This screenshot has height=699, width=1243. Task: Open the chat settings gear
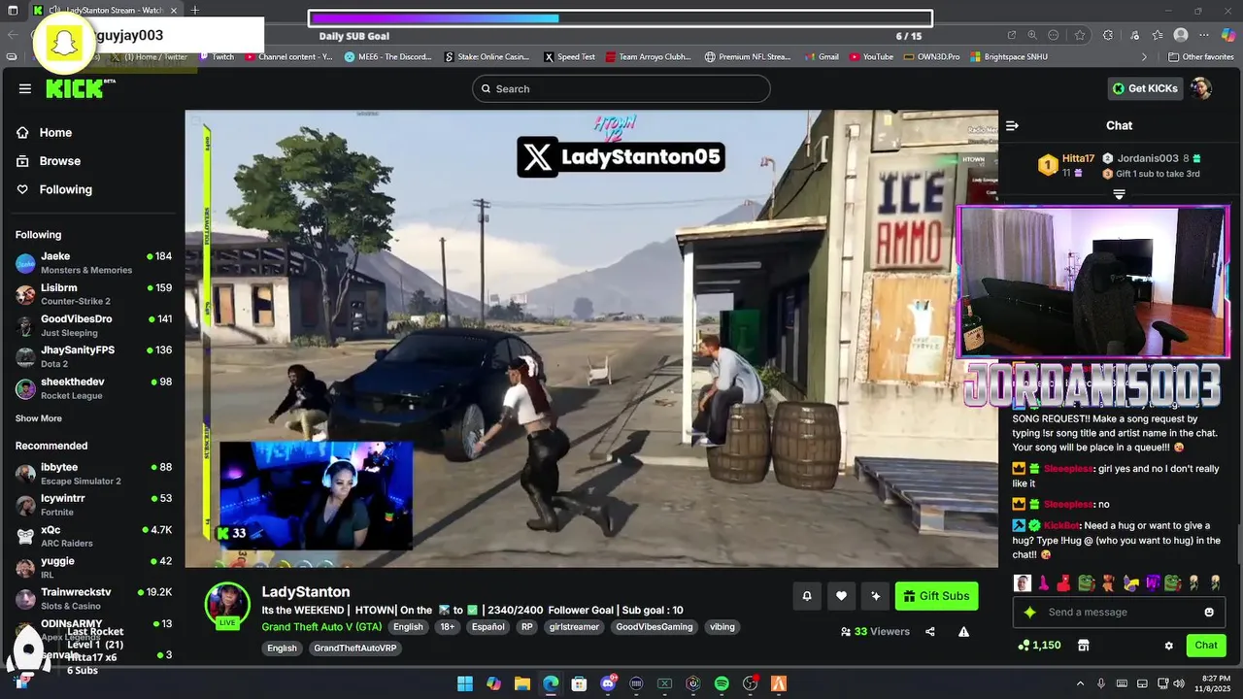tap(1169, 646)
